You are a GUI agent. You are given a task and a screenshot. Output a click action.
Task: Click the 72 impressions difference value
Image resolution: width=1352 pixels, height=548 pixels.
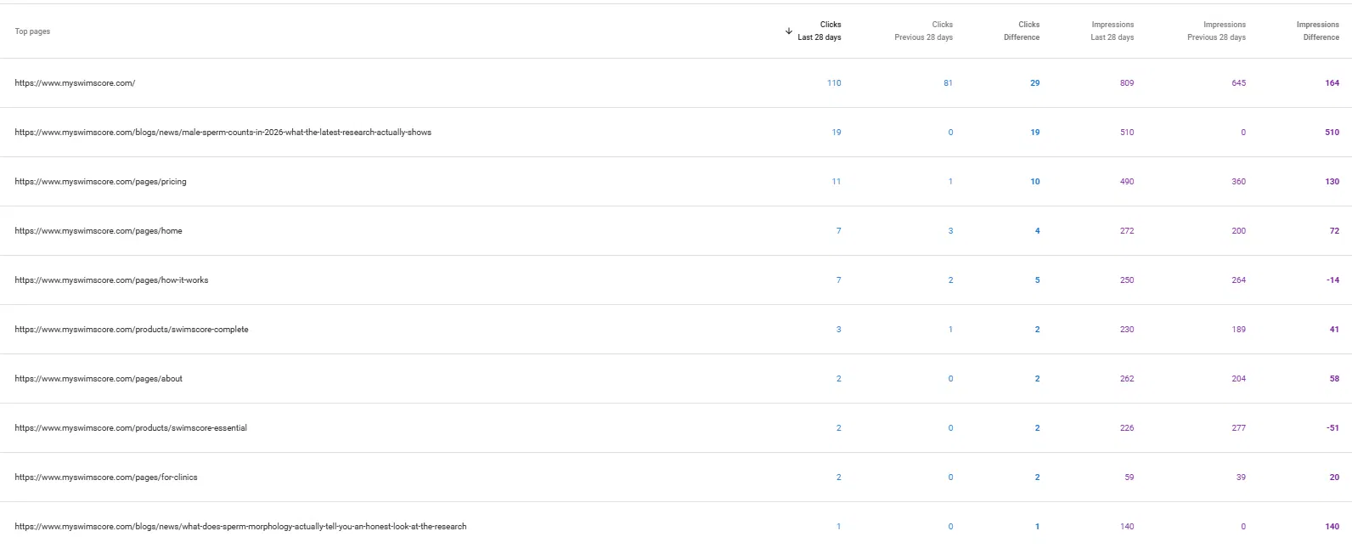pos(1334,231)
